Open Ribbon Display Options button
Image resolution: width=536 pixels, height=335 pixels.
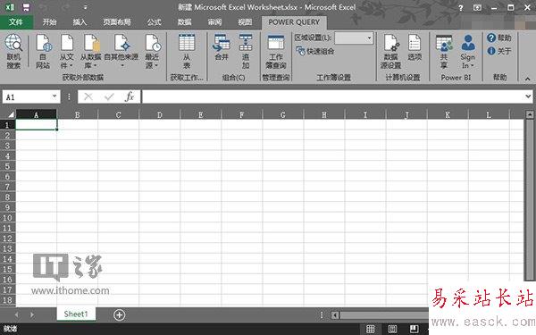pyautogui.click(x=477, y=7)
